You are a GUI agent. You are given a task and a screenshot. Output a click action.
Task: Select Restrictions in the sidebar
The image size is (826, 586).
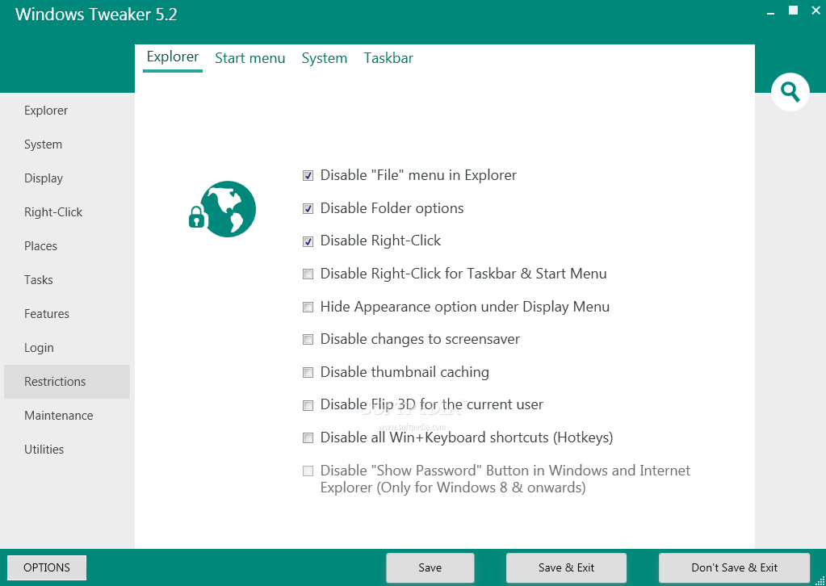pos(67,382)
